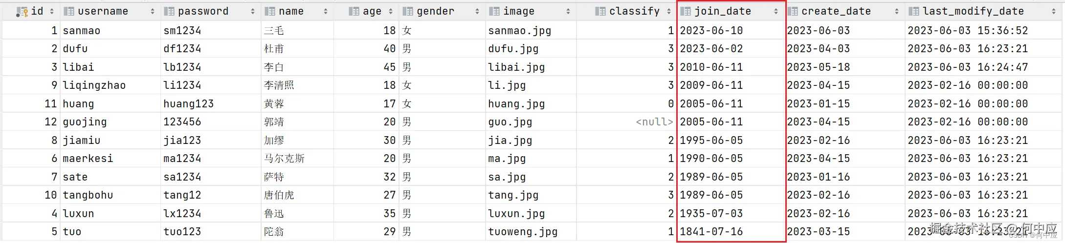Toggle sort arrows on name column
The height and width of the screenshot is (243, 1065).
click(x=326, y=11)
